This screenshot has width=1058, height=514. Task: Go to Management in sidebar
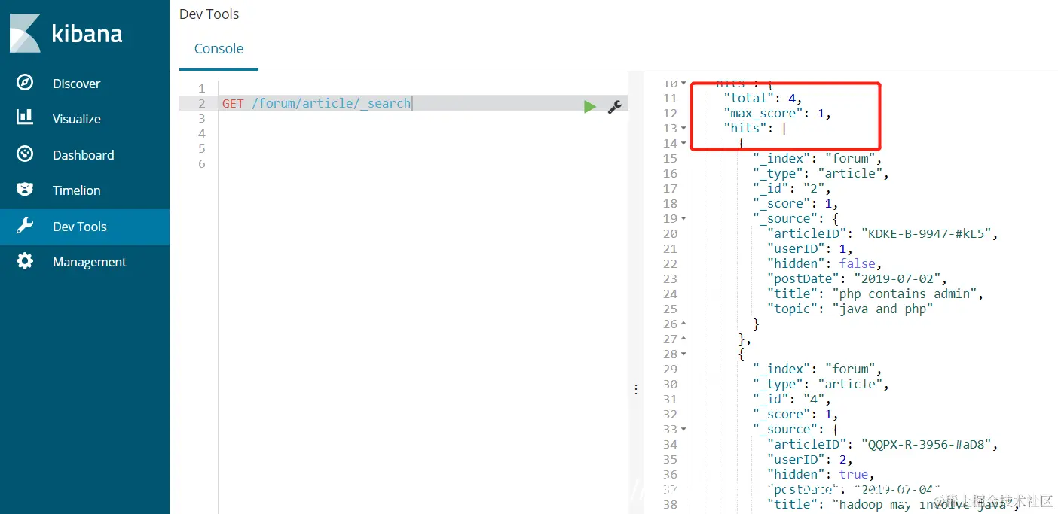point(89,262)
